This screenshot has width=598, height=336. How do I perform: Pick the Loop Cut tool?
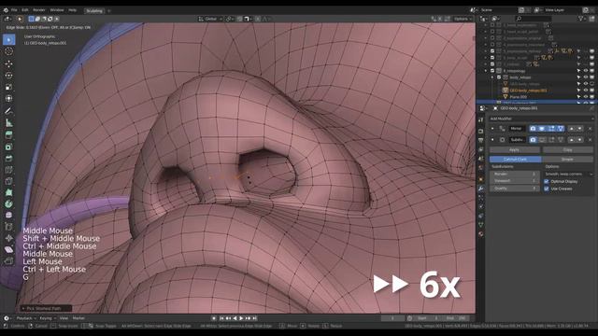8,170
